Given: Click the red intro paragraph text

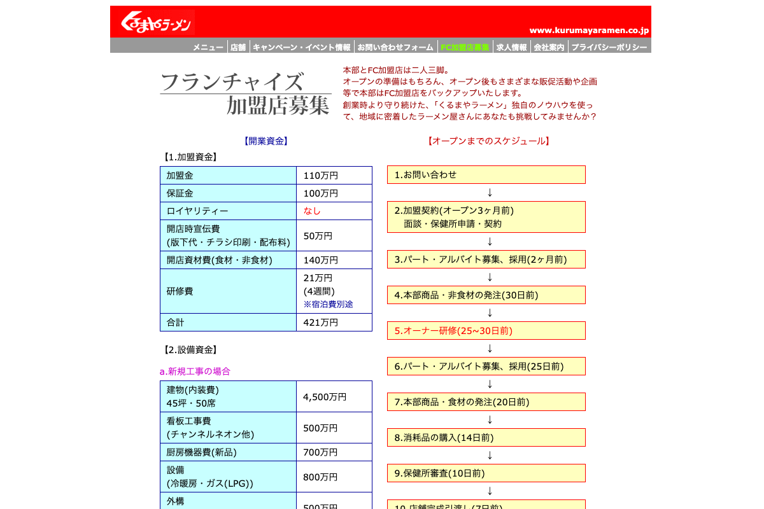Looking at the screenshot, I should point(470,94).
